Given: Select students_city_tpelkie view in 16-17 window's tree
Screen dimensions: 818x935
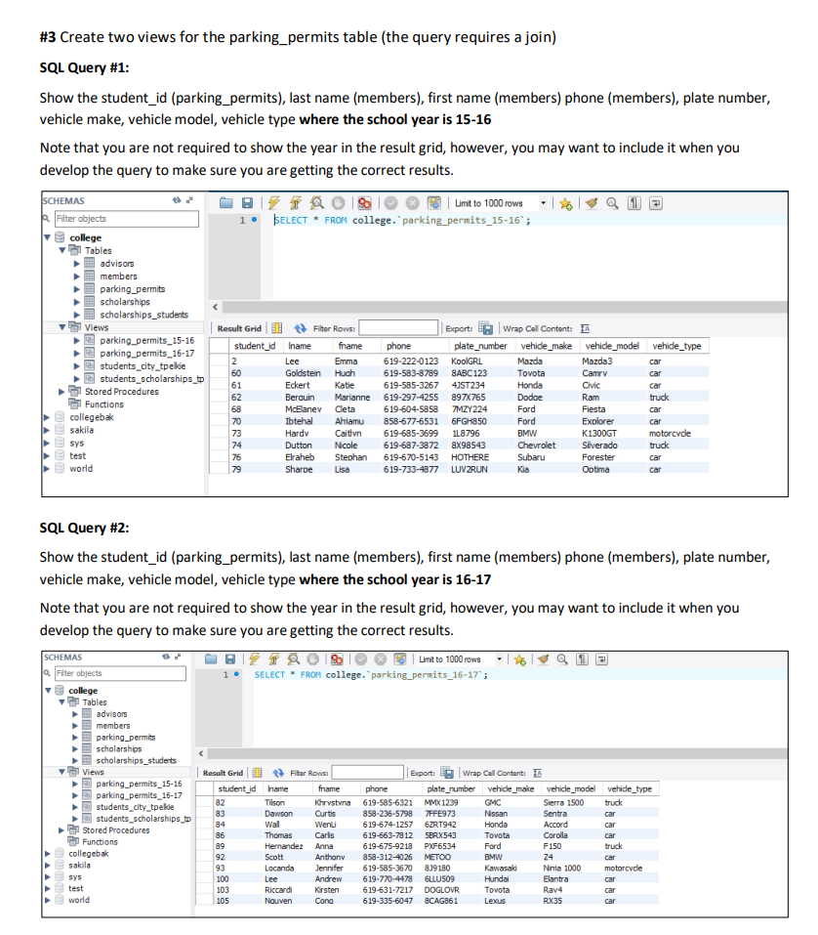Looking at the screenshot, I should point(135,807).
